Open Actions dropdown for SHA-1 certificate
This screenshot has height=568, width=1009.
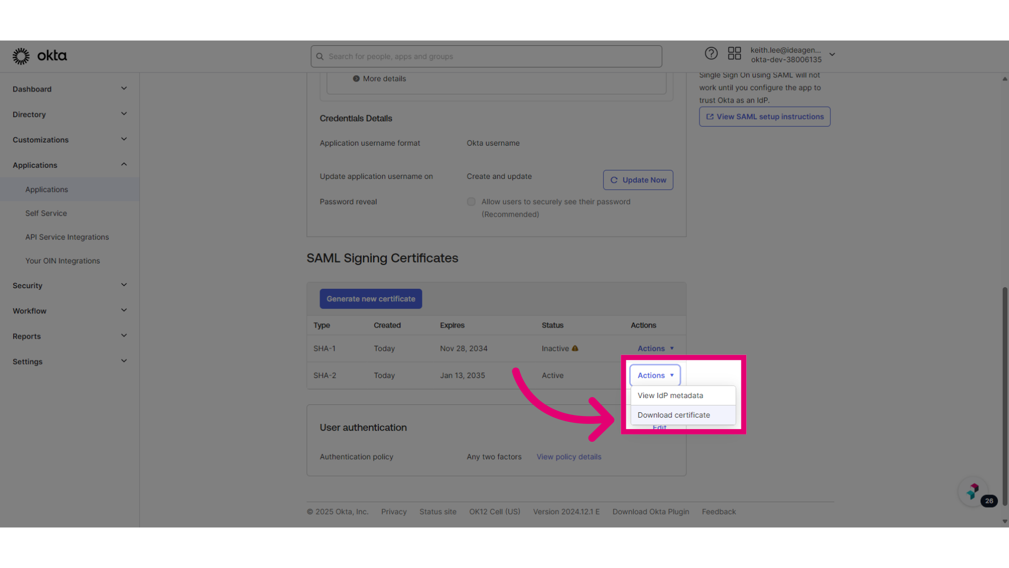[x=655, y=348]
